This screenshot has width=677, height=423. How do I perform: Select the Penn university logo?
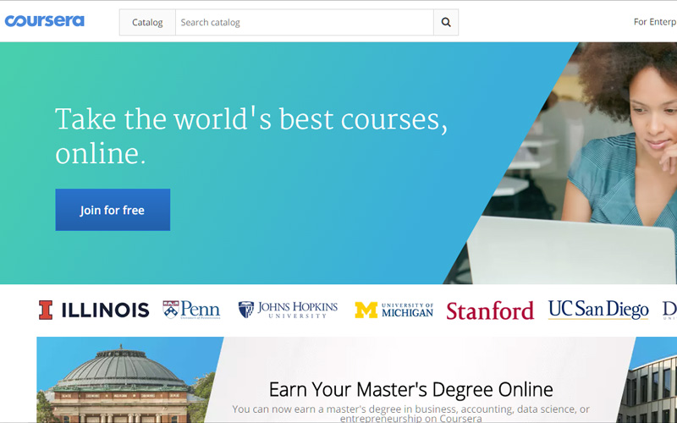click(x=191, y=310)
